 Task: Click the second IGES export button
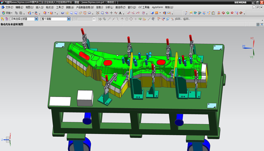[x=186, y=19]
